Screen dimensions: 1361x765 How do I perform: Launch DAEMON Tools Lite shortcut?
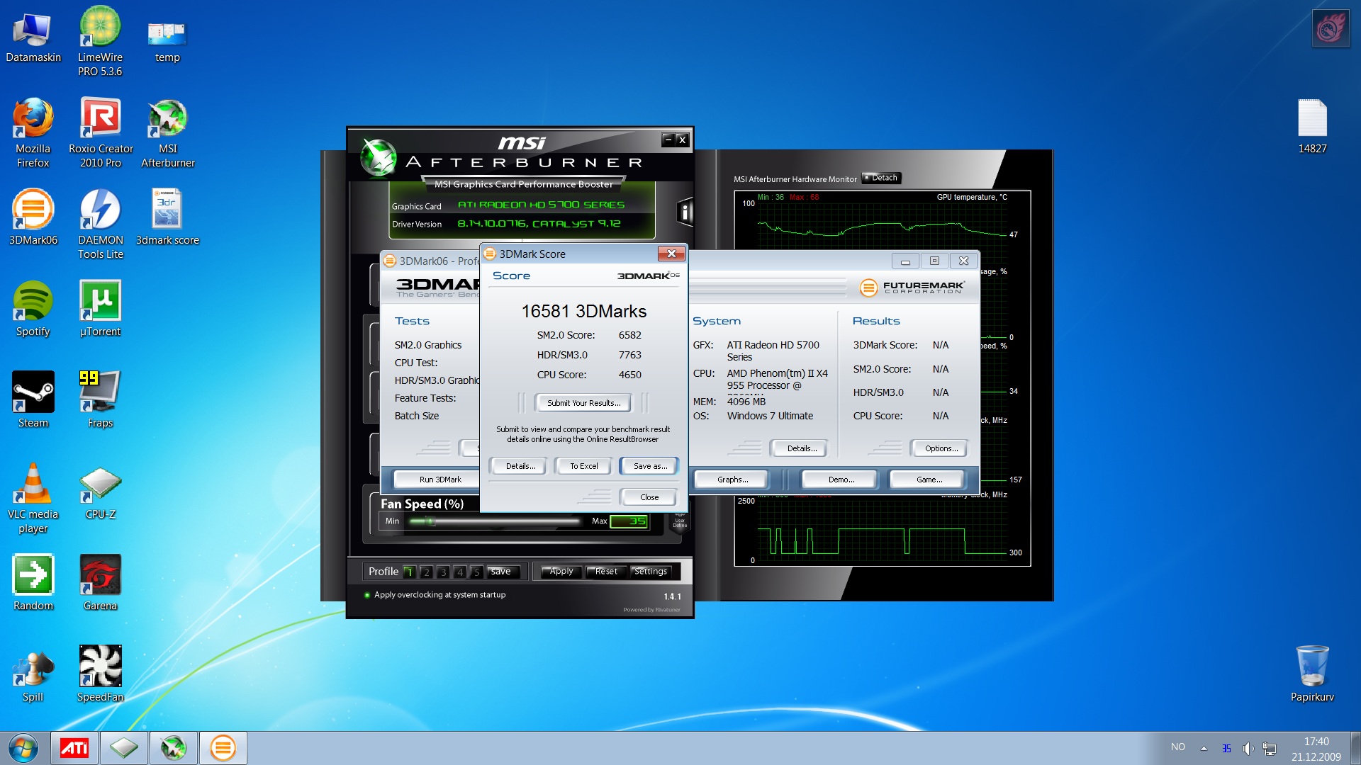[x=101, y=224]
